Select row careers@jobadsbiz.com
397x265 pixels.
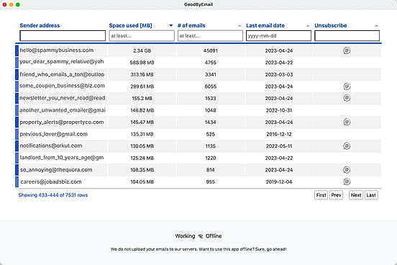(x=198, y=181)
